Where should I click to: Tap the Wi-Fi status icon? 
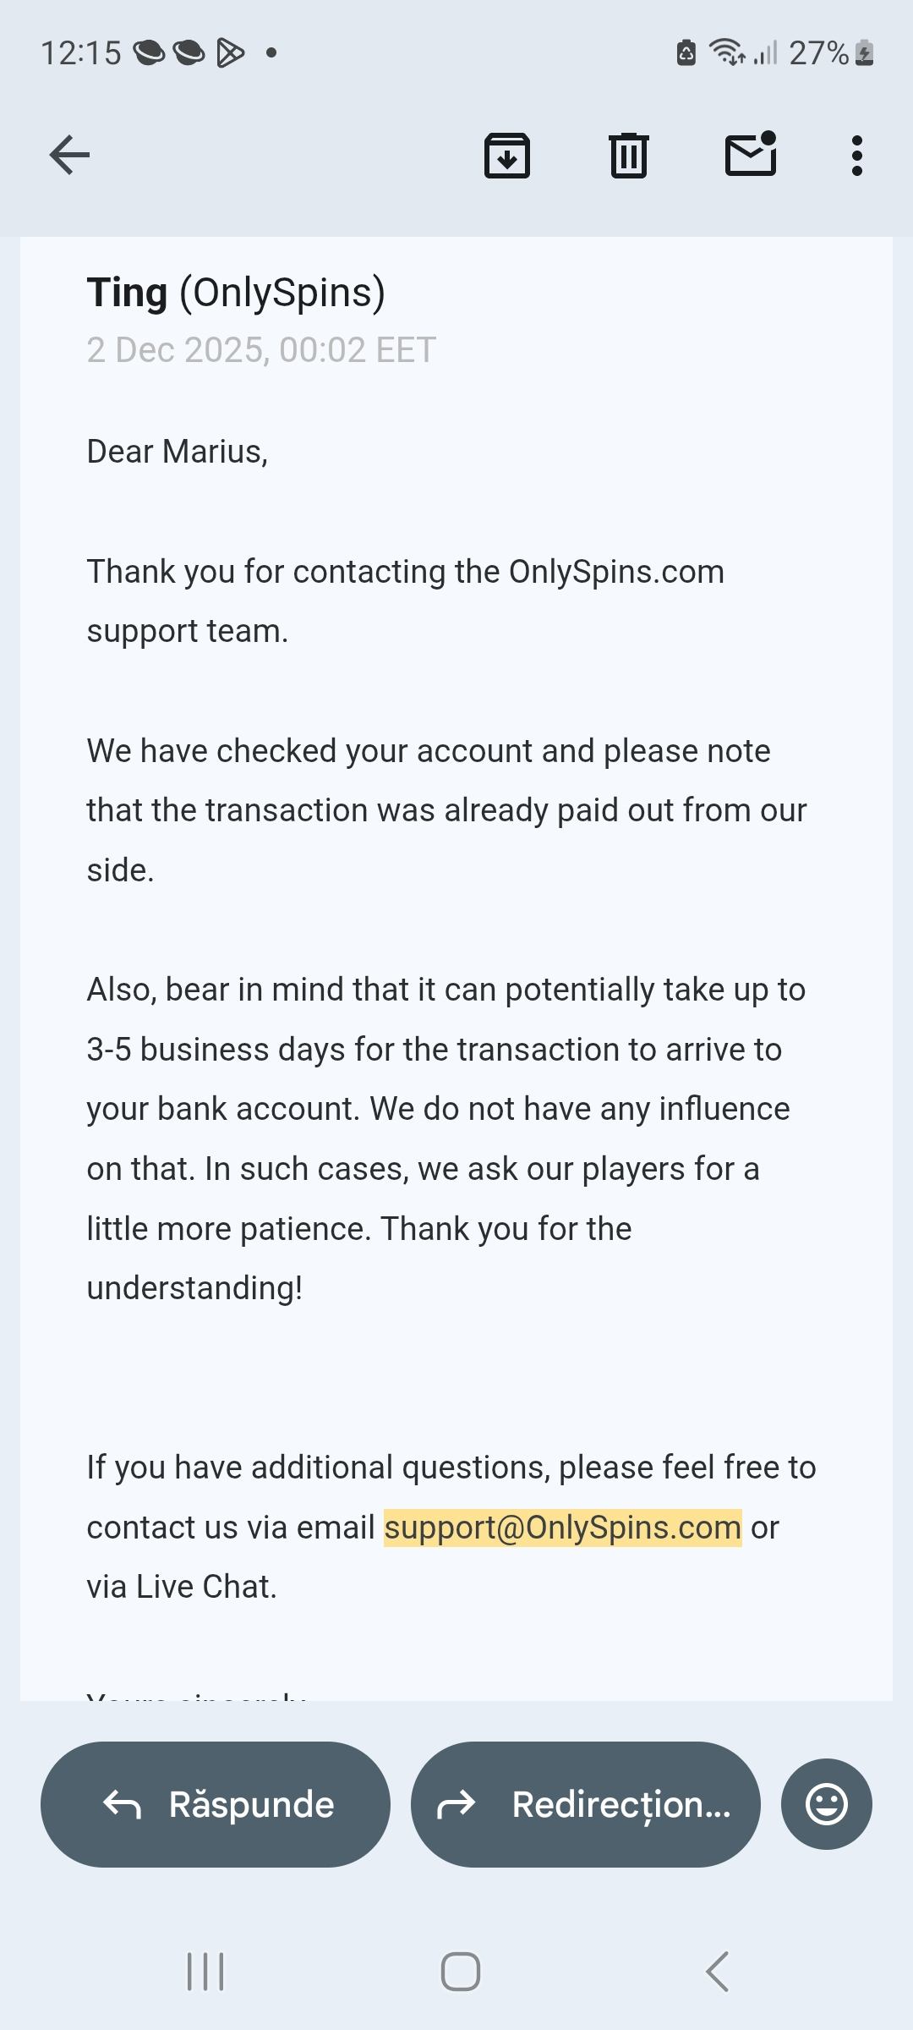(x=725, y=52)
